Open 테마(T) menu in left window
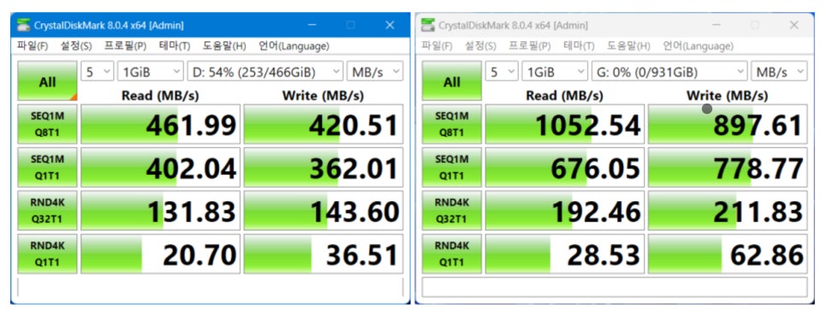 point(175,46)
